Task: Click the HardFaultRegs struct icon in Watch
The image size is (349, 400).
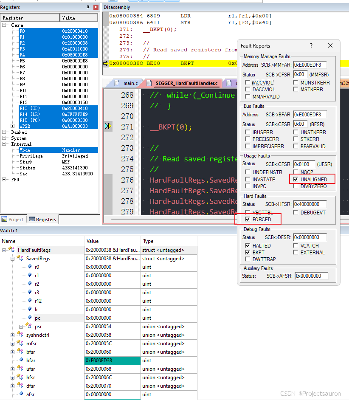Action: (x=11, y=250)
